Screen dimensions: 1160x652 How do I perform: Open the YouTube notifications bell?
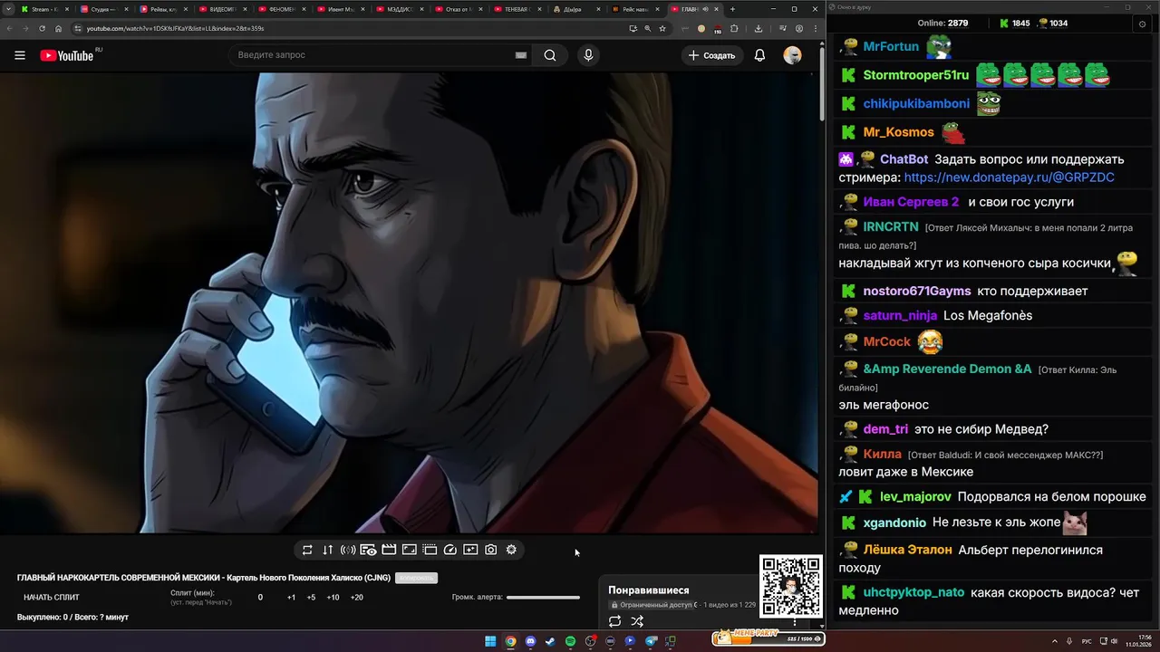(759, 55)
